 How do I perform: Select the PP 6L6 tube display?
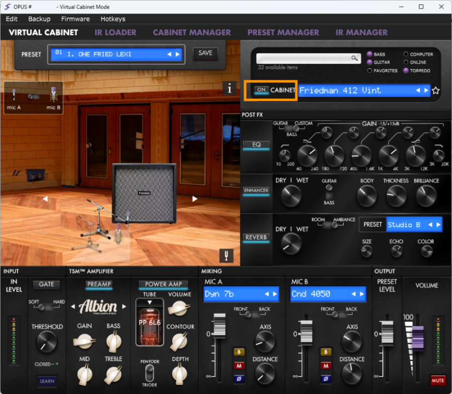click(150, 323)
